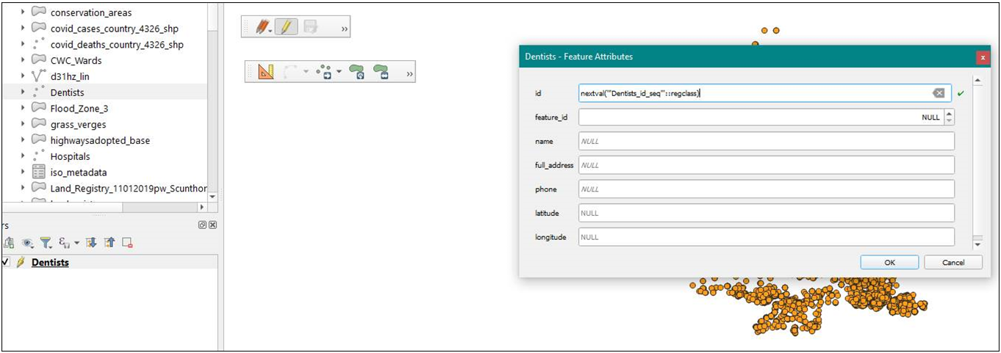The width and height of the screenshot is (1001, 353).
Task: Click the browser panel right scroll arrow
Action: (x=202, y=208)
